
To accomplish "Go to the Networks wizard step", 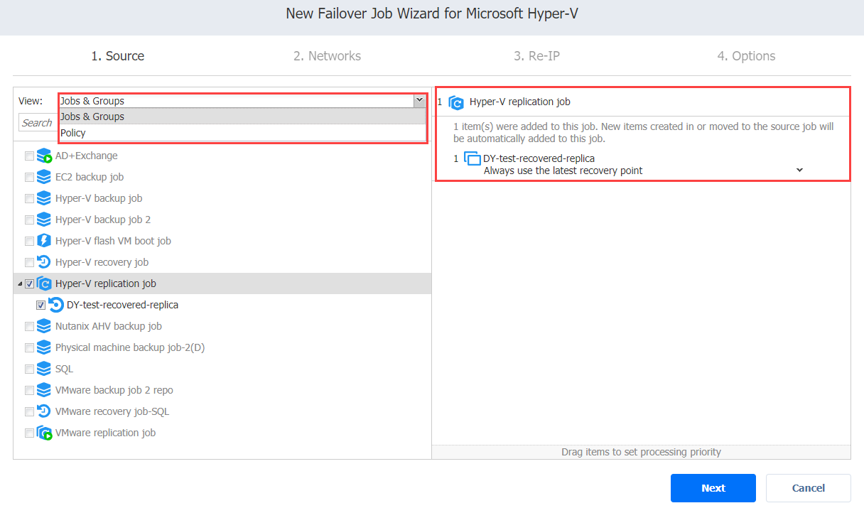I will coord(327,56).
